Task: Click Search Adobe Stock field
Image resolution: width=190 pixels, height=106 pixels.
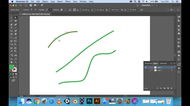Action: coord(168,5)
